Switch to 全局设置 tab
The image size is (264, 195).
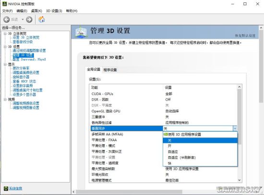(x=94, y=69)
